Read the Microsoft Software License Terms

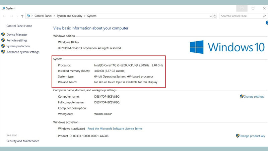click(x=115, y=129)
